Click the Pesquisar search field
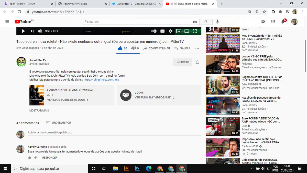 pyautogui.click(x=138, y=22)
